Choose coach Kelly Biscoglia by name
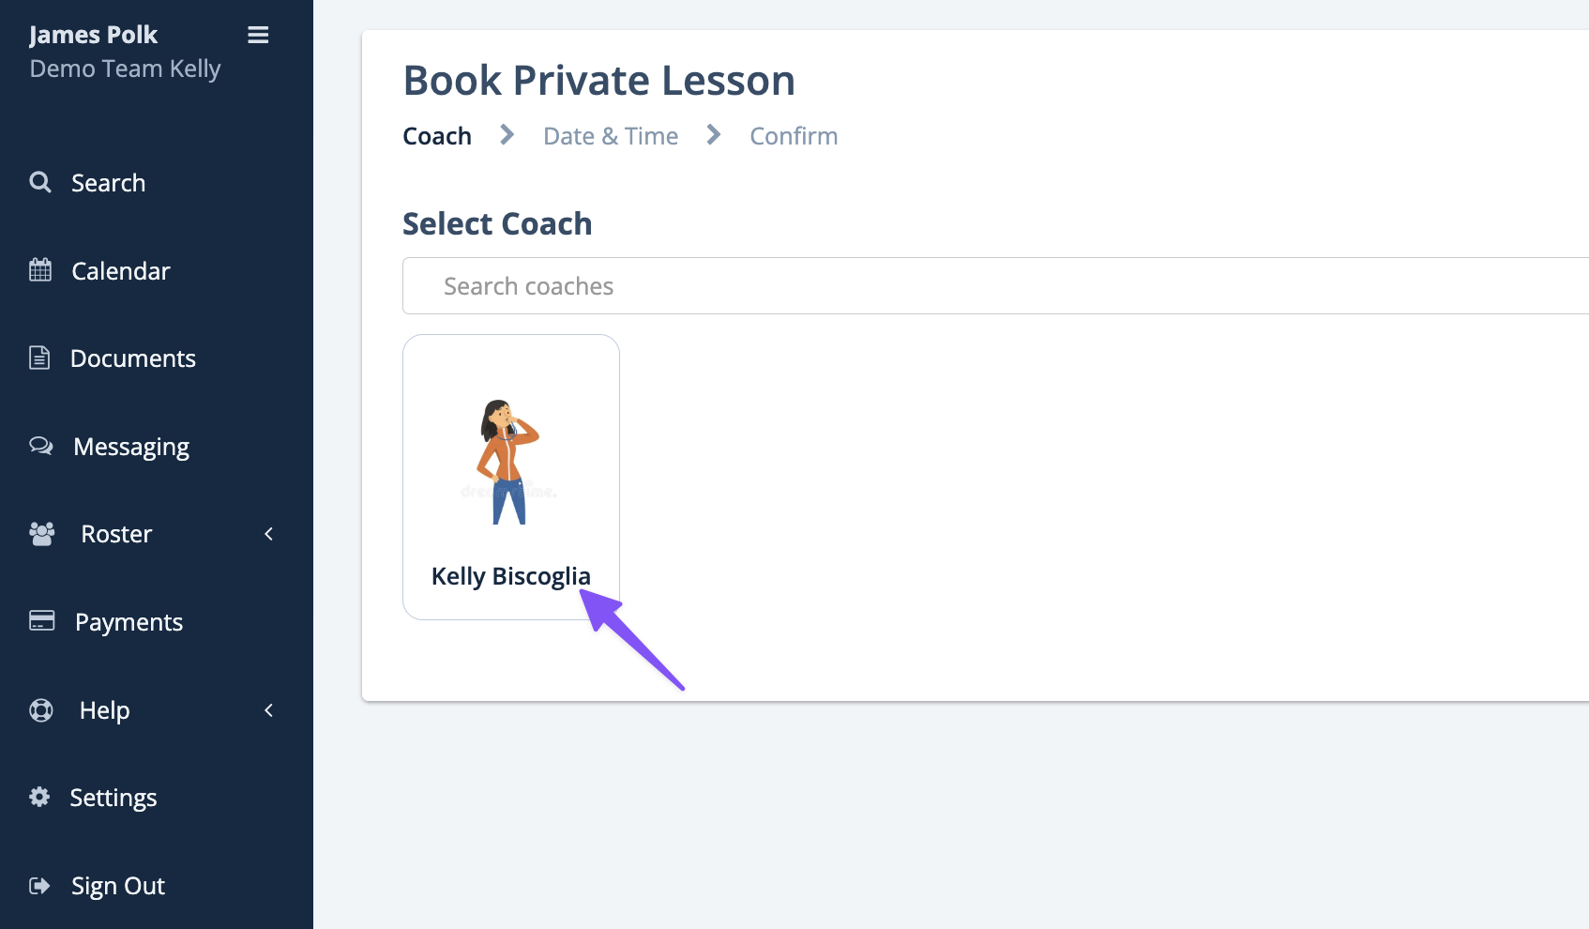Viewport: 1589px width, 929px height. tap(511, 576)
